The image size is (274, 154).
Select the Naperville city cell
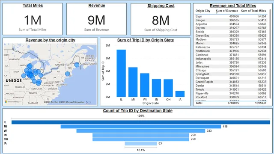point(202,93)
